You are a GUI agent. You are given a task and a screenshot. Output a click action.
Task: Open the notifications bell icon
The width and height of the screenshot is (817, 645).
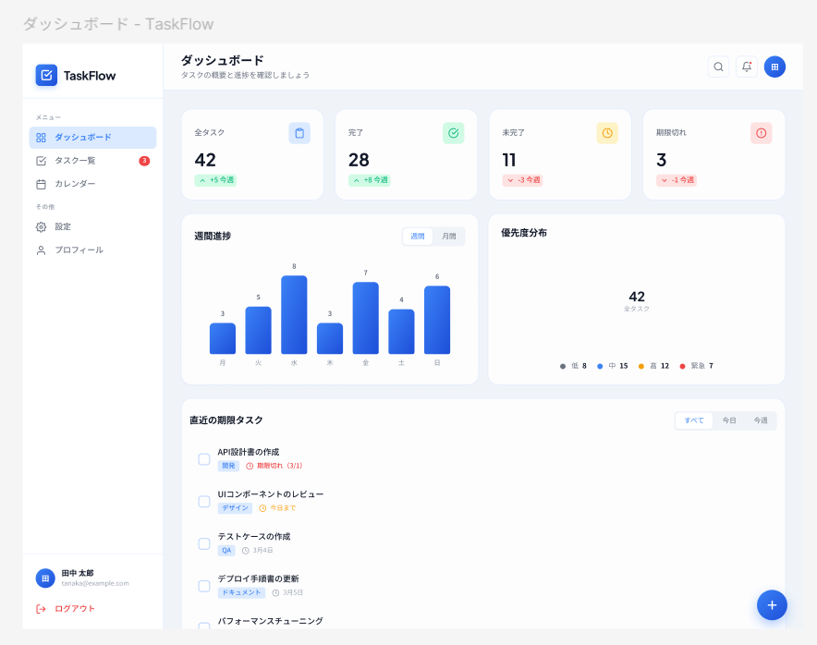[746, 67]
